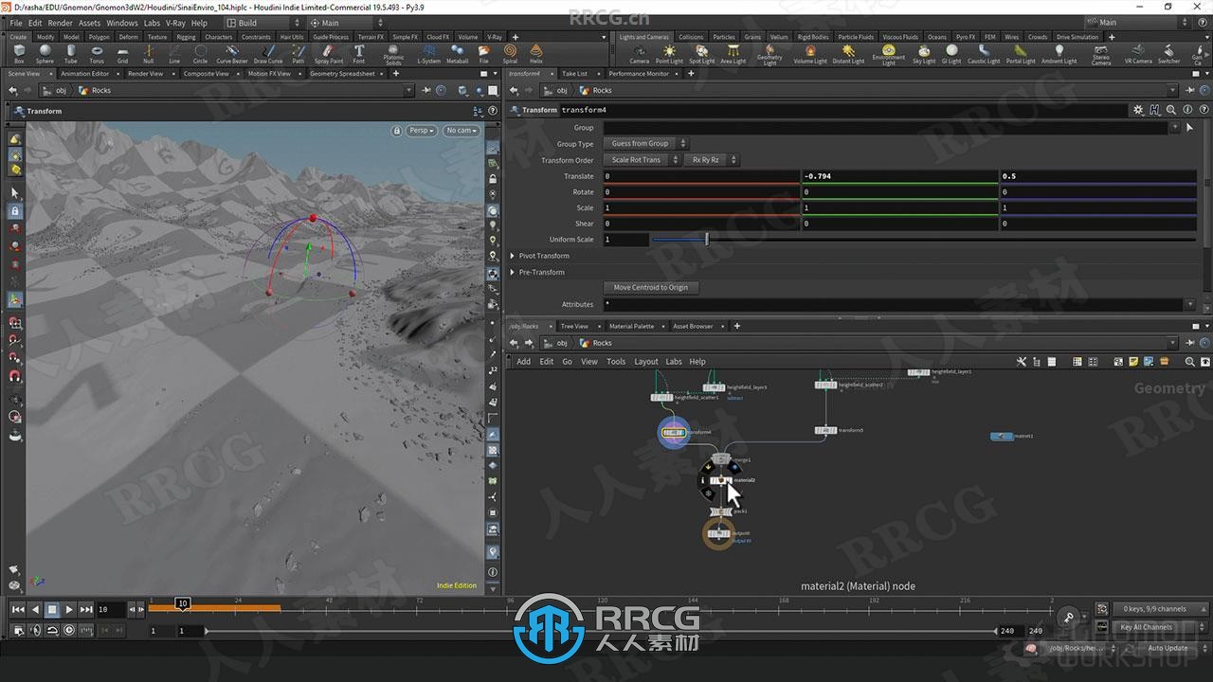Add an Area Light from the shelf
The image size is (1213, 682).
(733, 54)
